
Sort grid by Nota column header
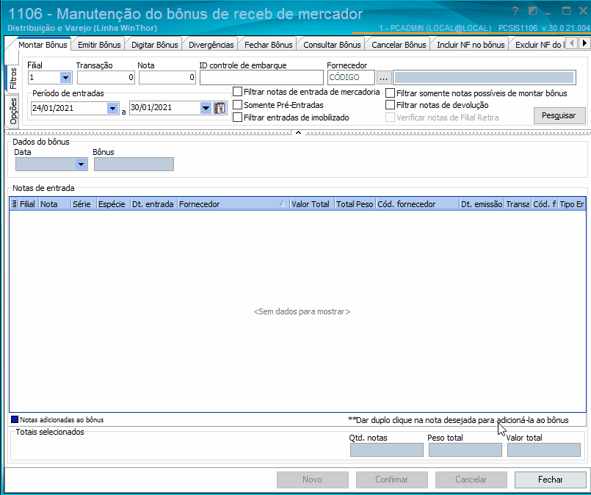point(54,204)
